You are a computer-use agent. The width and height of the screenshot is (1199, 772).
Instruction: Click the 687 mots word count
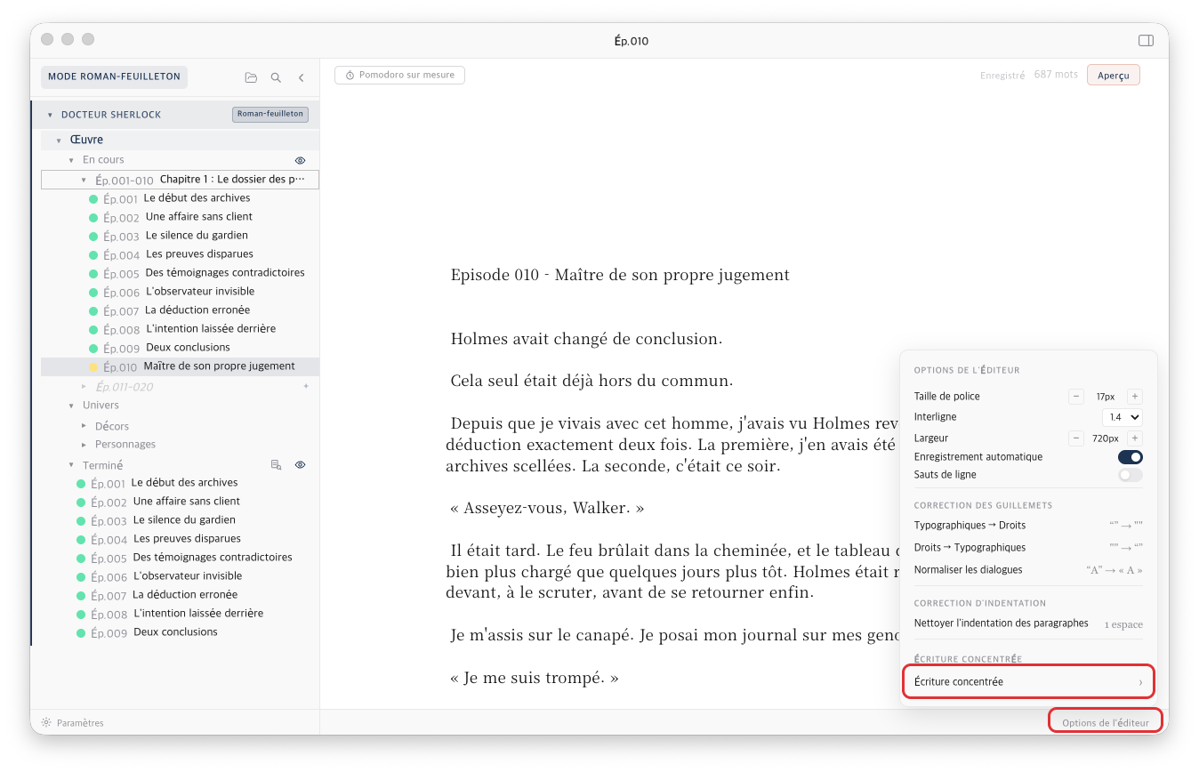(1056, 75)
